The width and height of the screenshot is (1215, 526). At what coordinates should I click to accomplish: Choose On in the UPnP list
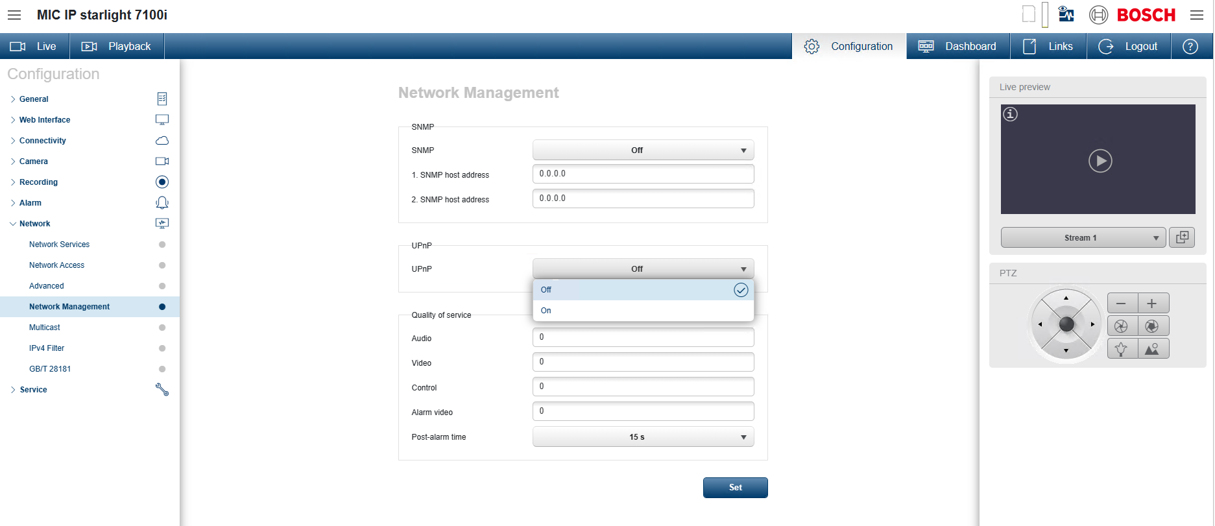[644, 311]
